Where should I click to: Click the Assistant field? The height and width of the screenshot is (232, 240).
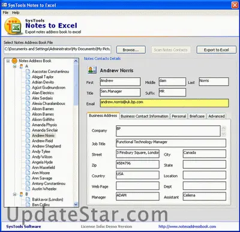coord(205,197)
